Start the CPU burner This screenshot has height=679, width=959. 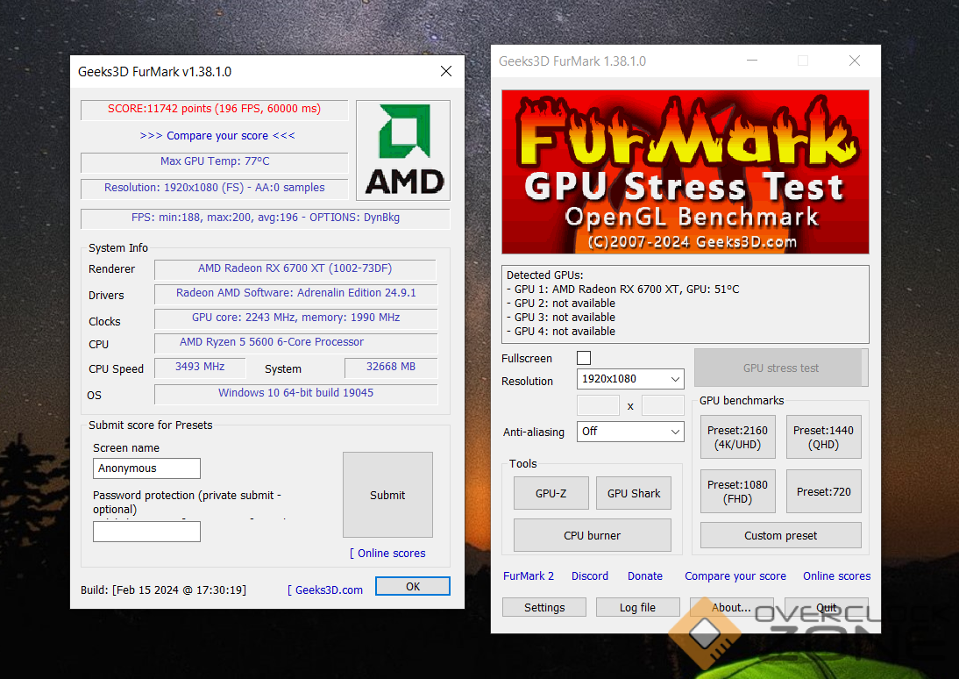click(x=592, y=535)
